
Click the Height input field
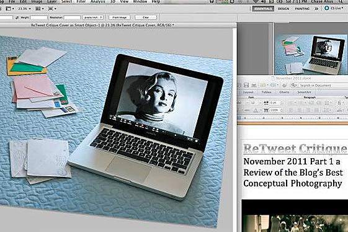pos(38,17)
